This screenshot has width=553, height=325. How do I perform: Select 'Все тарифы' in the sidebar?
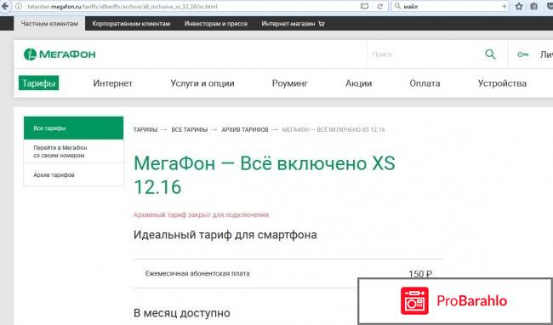click(73, 128)
